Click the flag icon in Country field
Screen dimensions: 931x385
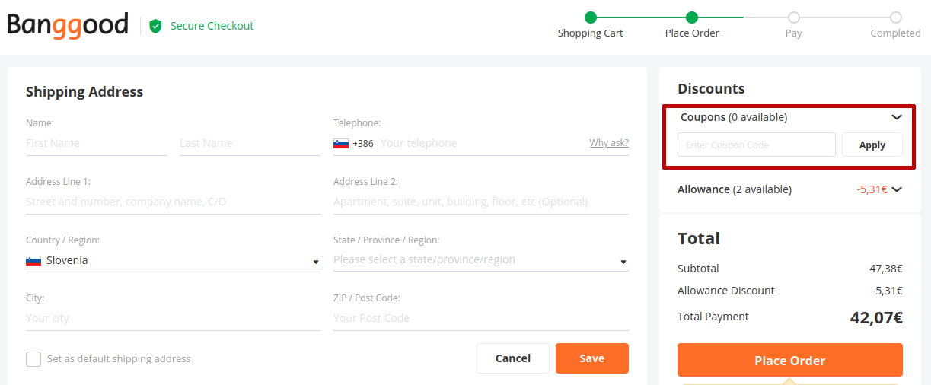point(33,260)
